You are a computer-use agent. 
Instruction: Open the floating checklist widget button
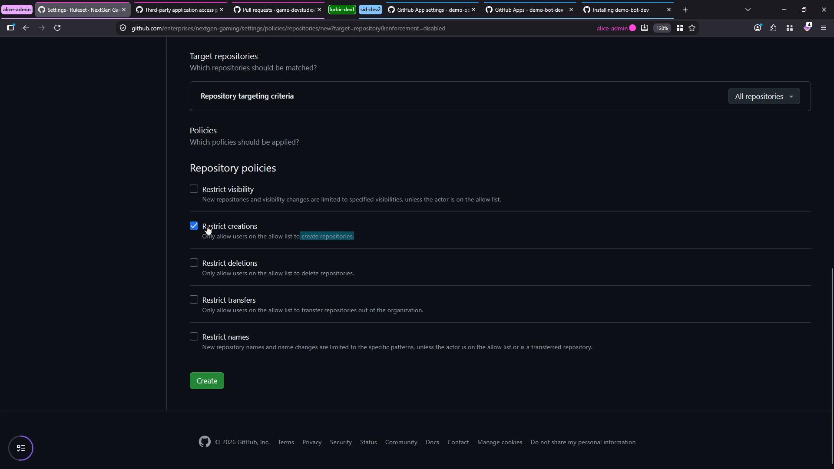pyautogui.click(x=21, y=448)
